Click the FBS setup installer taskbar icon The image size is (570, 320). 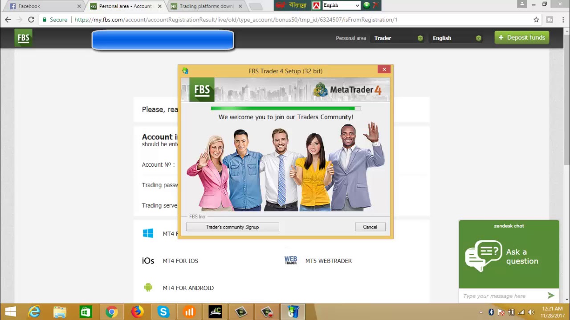click(x=293, y=312)
